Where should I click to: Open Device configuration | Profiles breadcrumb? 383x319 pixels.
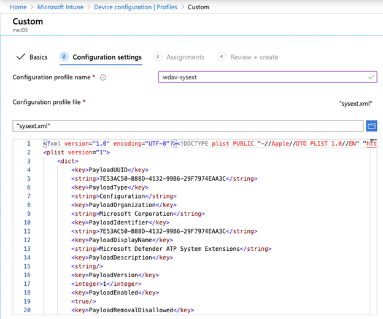(136, 7)
